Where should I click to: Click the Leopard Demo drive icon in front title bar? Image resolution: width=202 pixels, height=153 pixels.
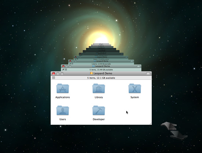click(x=91, y=73)
